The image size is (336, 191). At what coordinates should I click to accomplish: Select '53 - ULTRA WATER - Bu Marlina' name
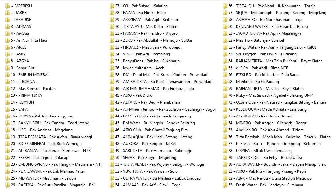tap(158, 178)
